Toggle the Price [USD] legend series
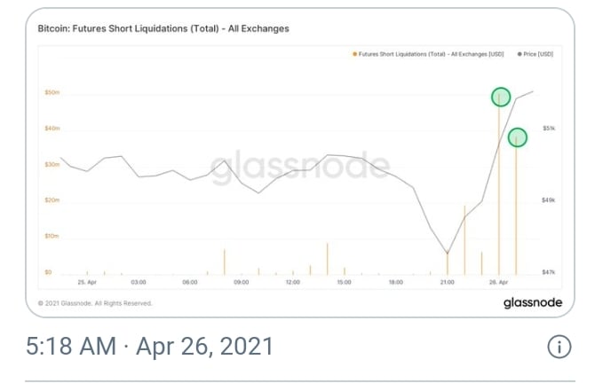 (x=536, y=54)
